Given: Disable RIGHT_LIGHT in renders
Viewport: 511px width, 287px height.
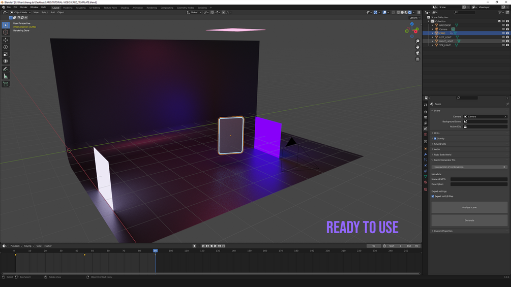Looking at the screenshot, I should [507, 41].
